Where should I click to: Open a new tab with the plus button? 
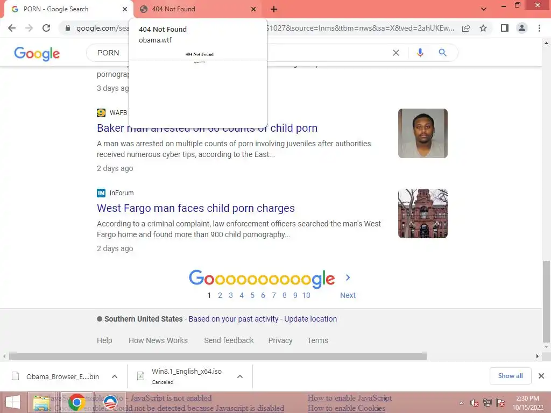coord(274,9)
